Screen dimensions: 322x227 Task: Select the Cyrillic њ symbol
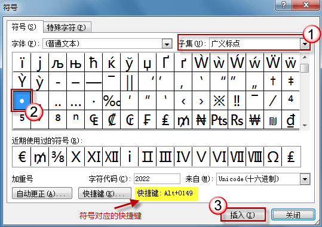[75, 63]
